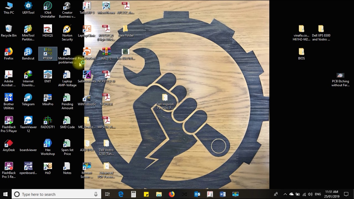Open MiniTool Partition shortcut
This screenshot has width=354, height=199.
(28, 33)
